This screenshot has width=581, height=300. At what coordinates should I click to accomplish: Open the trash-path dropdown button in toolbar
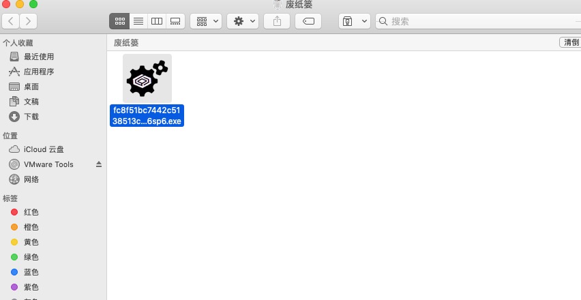[x=354, y=21]
